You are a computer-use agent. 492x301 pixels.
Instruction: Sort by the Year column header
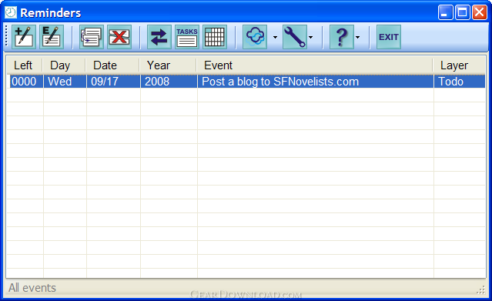pyautogui.click(x=168, y=65)
